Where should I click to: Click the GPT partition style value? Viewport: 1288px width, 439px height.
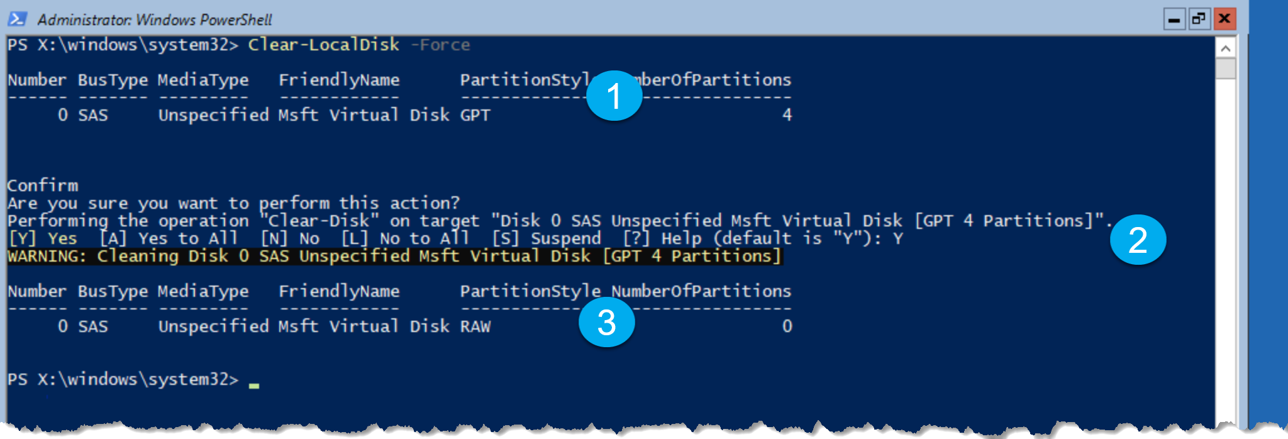[x=475, y=115]
